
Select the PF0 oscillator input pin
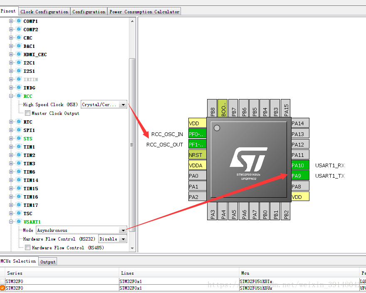[x=198, y=134]
